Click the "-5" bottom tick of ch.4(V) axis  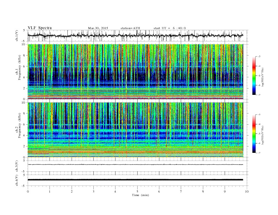click(x=24, y=186)
